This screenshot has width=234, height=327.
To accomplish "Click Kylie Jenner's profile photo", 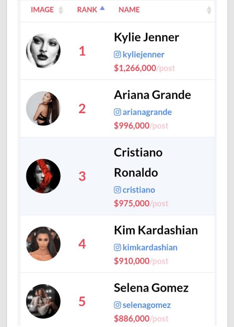I will pos(44,51).
